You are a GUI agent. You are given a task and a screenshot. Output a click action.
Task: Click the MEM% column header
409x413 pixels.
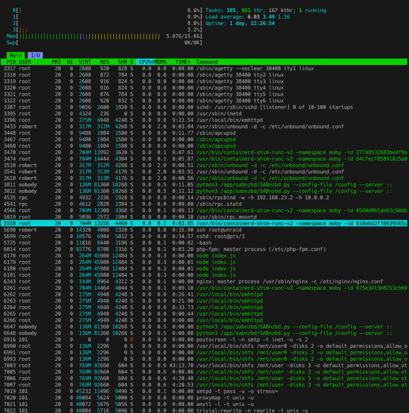(160, 62)
